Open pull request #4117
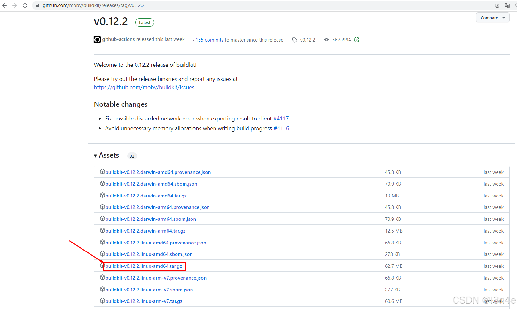 [x=281, y=118]
